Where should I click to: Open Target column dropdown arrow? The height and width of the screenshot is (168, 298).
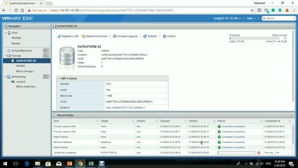tap(133, 121)
